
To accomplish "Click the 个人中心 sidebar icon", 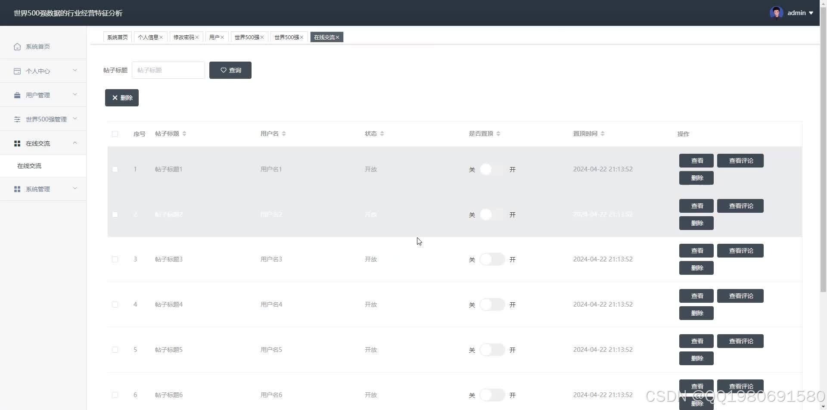I will (x=17, y=71).
